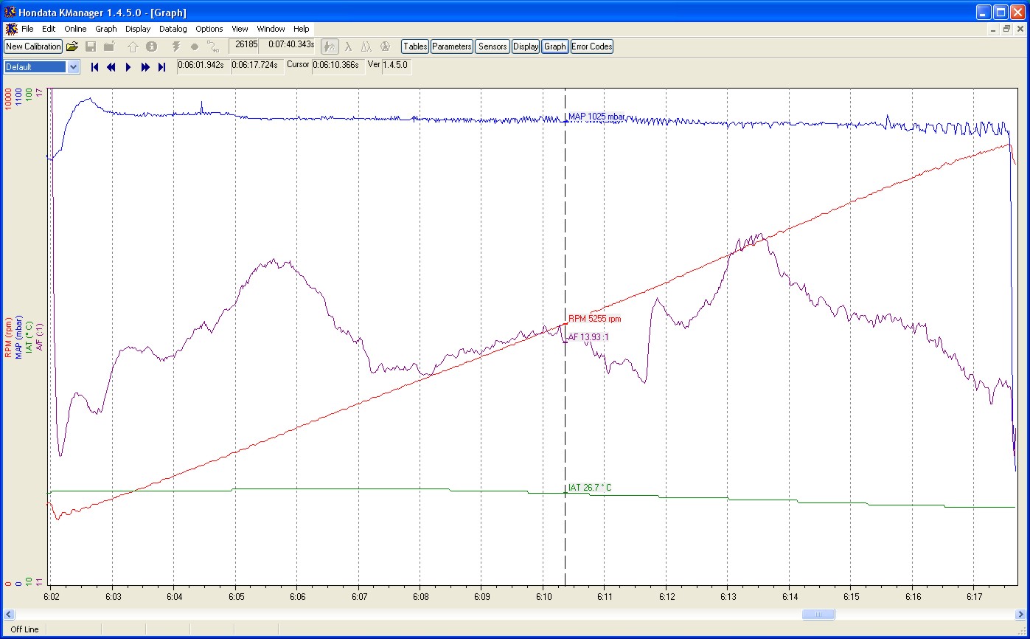1030x639 pixels.
Task: Click the horizontal scrollbar thumb
Action: (x=818, y=615)
